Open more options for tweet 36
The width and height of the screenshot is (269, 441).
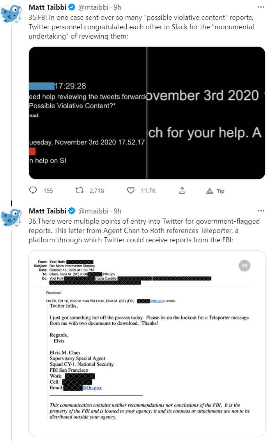pos(260,211)
